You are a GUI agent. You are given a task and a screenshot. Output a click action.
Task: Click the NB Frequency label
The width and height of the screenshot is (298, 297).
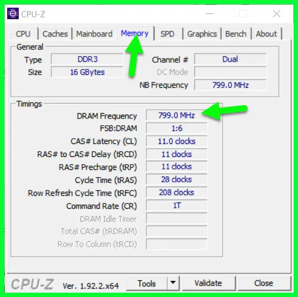pyautogui.click(x=164, y=85)
